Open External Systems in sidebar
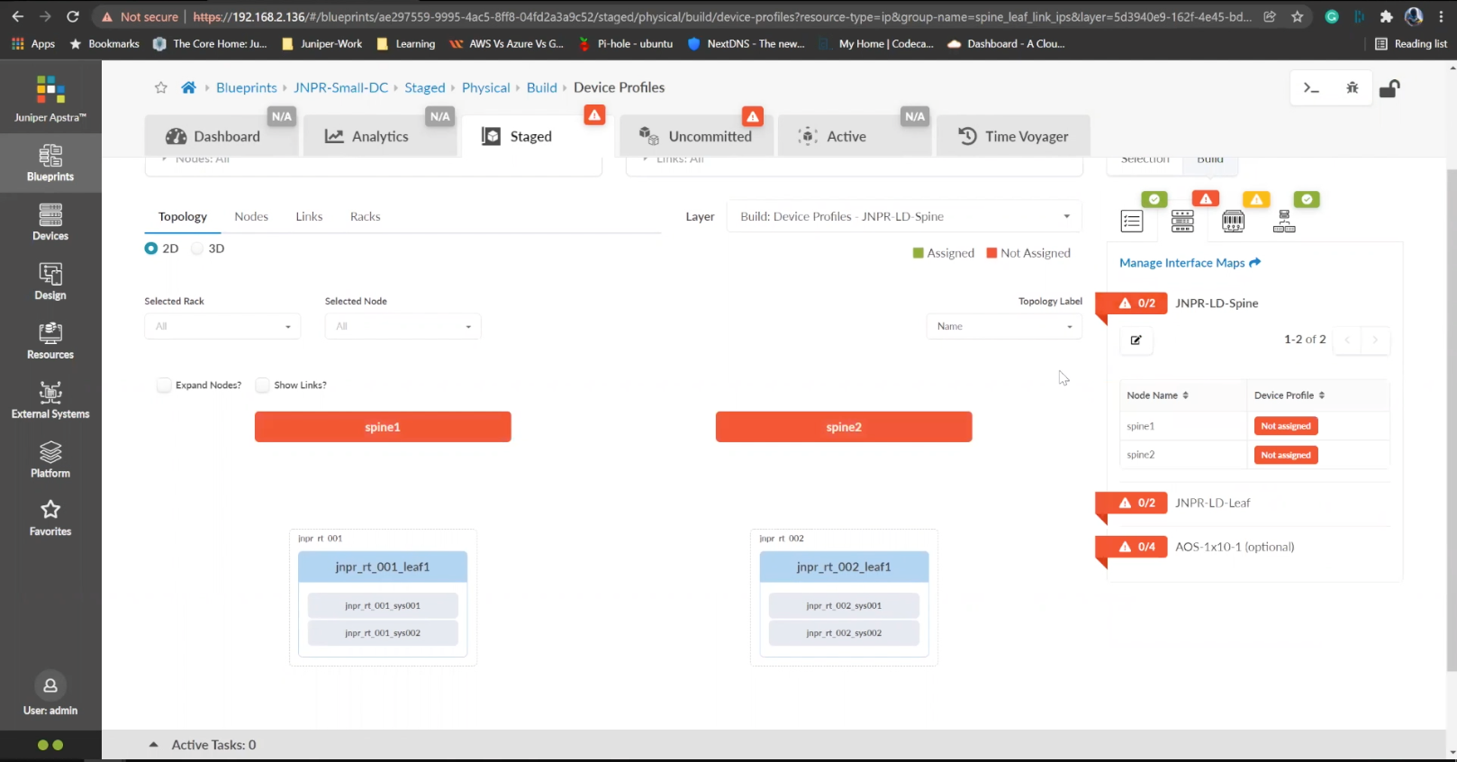 pos(50,401)
